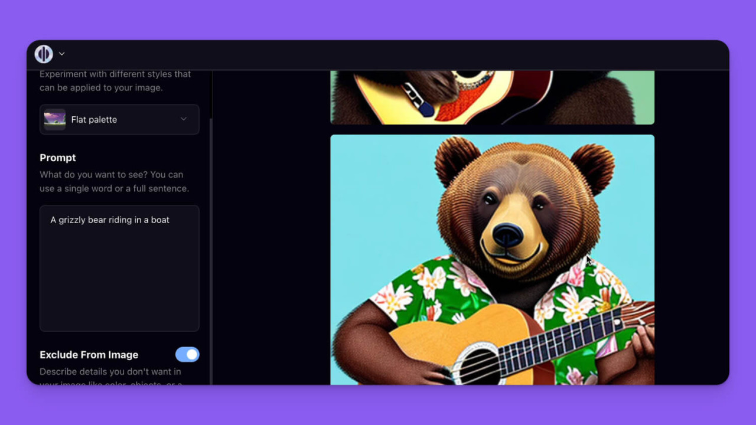Click inside the prompt text area

pos(119,277)
